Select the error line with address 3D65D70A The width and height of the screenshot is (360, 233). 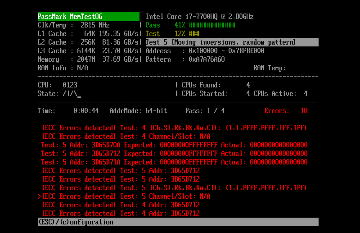click(x=174, y=145)
